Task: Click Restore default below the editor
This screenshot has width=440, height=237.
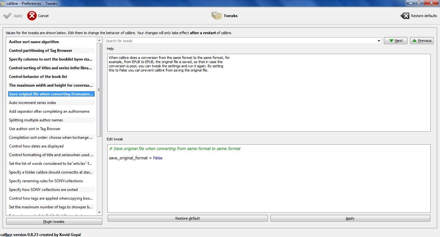Action: (x=188, y=218)
